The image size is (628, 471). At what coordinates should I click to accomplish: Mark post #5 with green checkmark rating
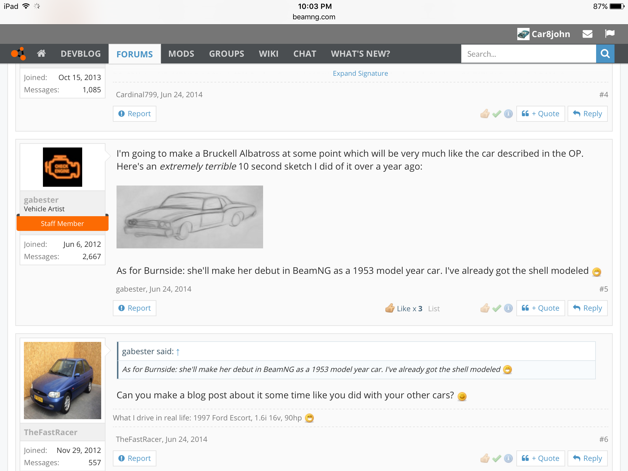click(x=497, y=308)
